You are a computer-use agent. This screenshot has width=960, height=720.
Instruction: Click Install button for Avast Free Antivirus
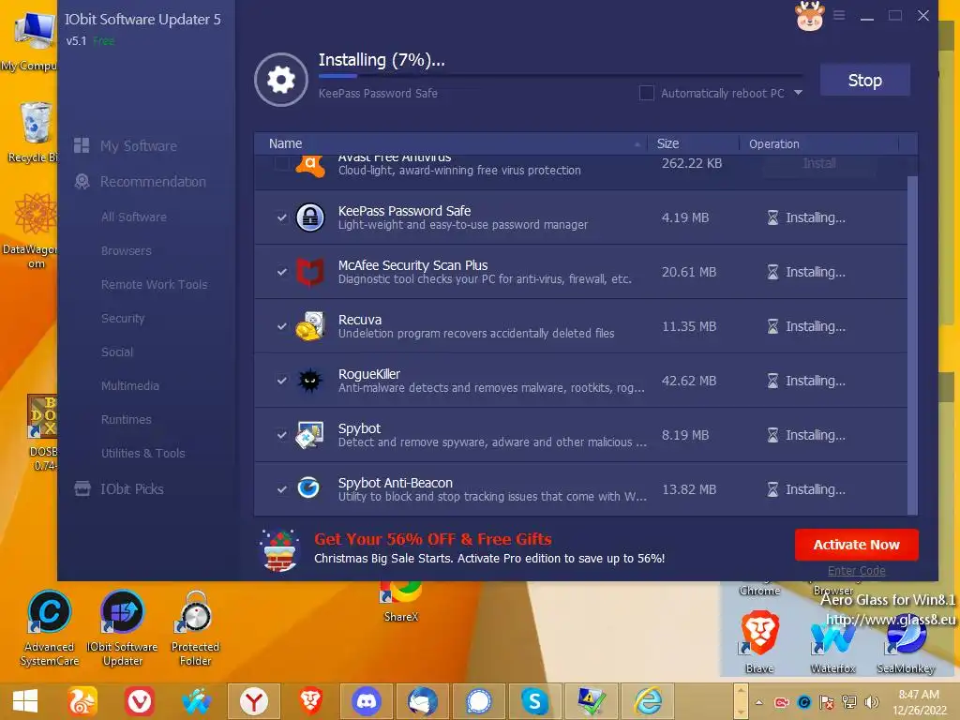(818, 163)
